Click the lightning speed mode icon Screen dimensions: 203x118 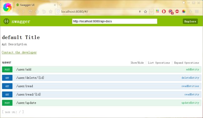(x=140, y=12)
